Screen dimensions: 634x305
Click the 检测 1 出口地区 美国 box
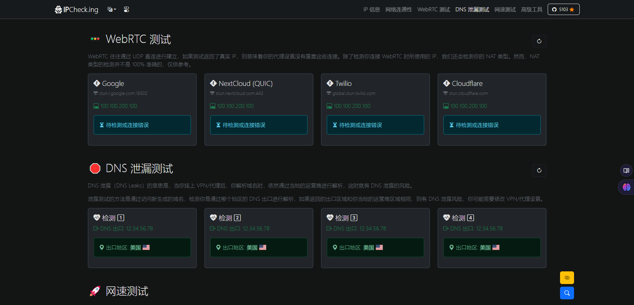coord(142,247)
